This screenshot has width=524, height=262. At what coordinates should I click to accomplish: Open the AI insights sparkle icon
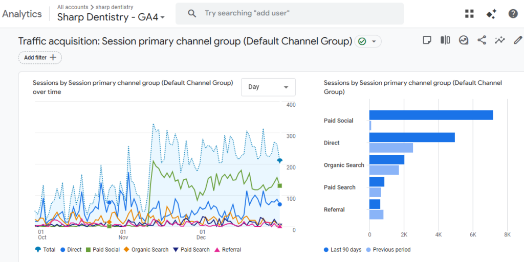click(x=491, y=14)
